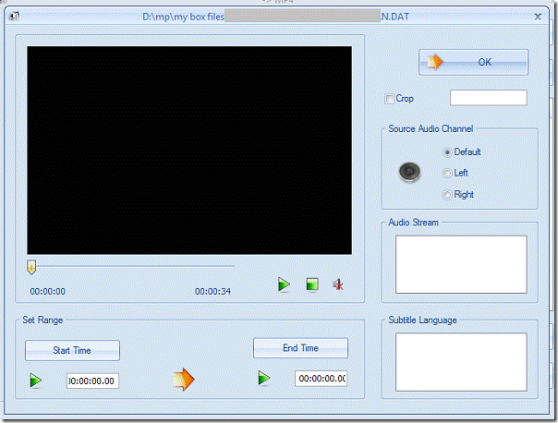Play from start time green arrow
558x423 pixels.
pyautogui.click(x=36, y=381)
